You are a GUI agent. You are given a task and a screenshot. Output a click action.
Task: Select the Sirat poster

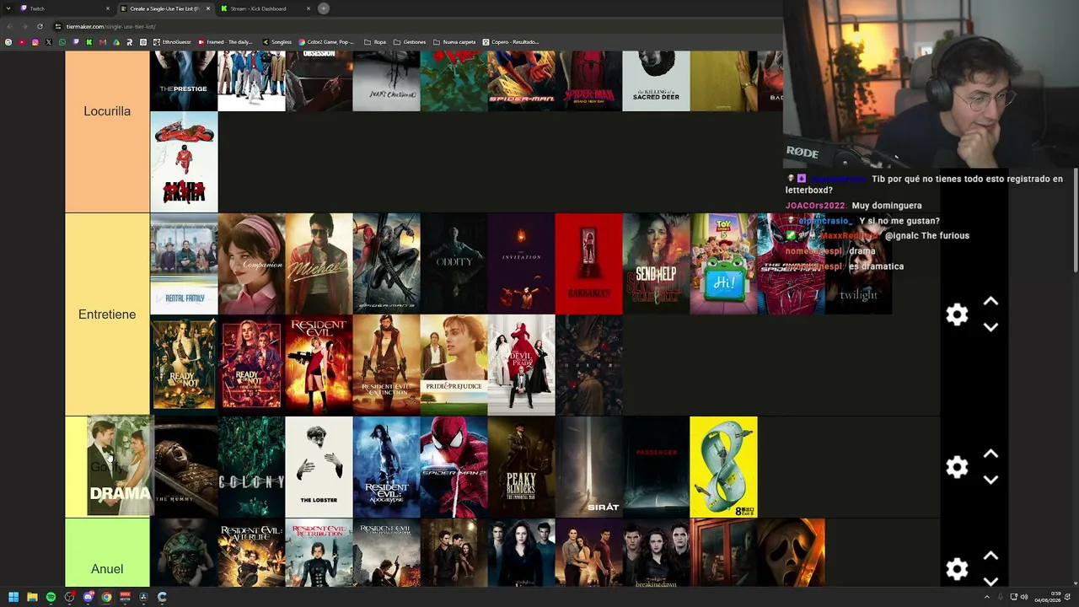click(588, 467)
